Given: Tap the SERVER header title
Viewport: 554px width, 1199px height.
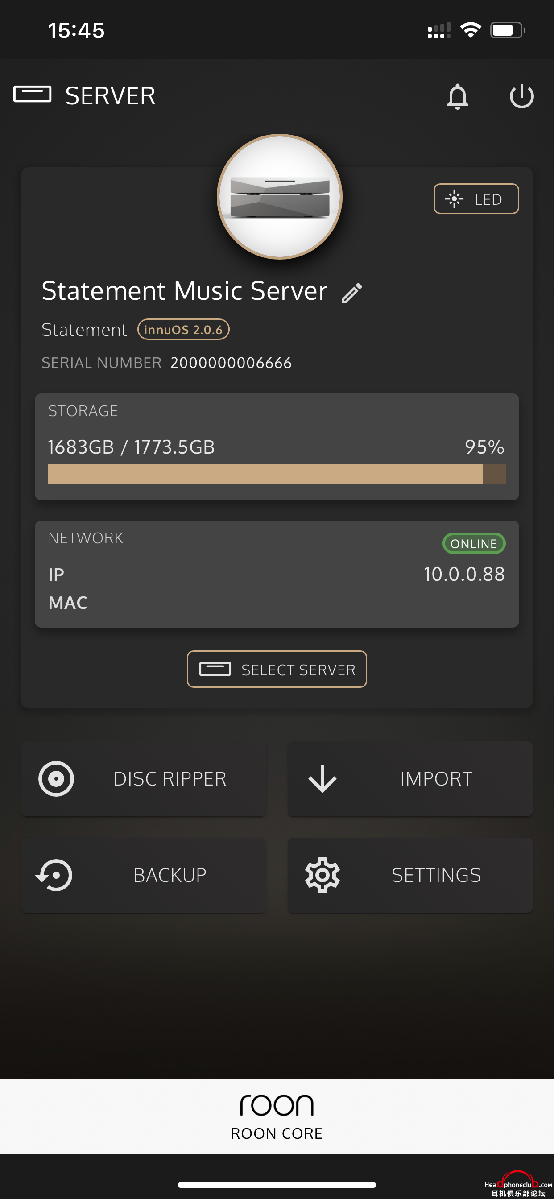Looking at the screenshot, I should coord(110,96).
